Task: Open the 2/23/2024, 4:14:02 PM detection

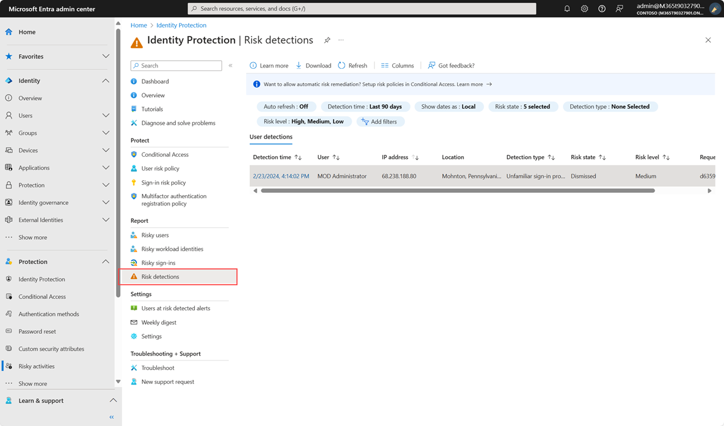Action: (281, 176)
